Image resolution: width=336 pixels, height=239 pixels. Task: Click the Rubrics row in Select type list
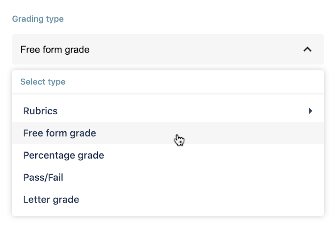[x=168, y=111]
